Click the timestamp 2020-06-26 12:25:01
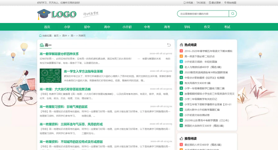 (161, 106)
